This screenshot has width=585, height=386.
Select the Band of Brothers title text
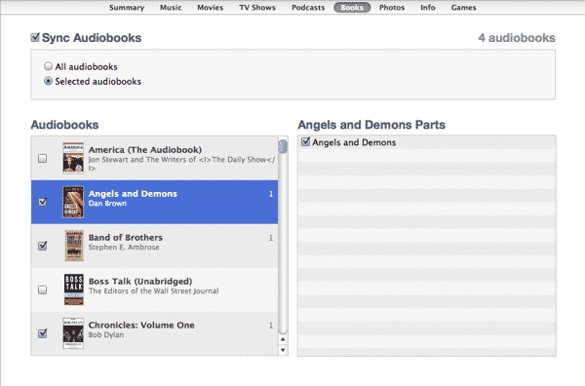[126, 238]
